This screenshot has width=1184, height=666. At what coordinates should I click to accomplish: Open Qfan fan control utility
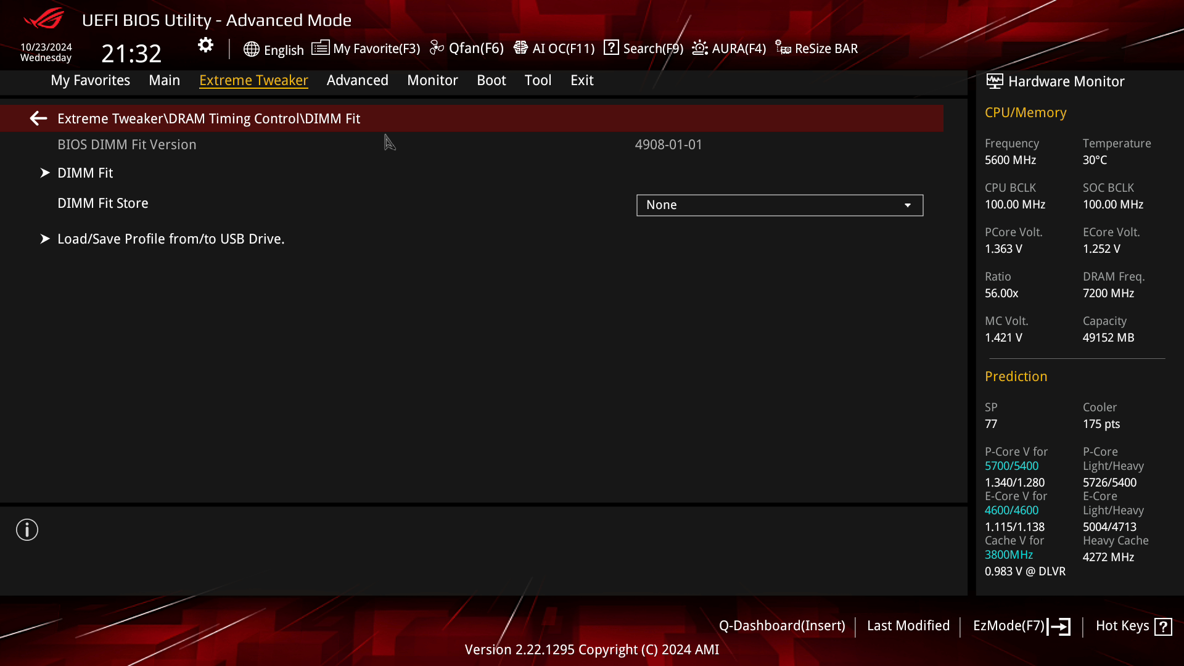(x=467, y=48)
